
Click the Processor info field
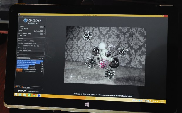click(x=34, y=41)
